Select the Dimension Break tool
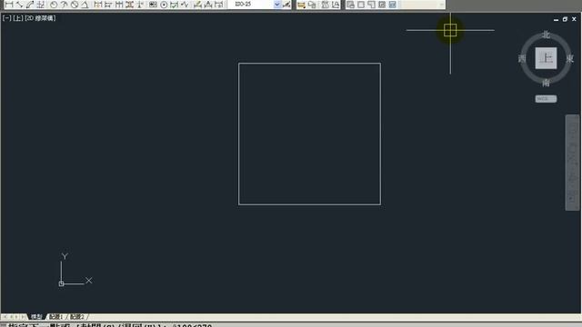 [140, 5]
